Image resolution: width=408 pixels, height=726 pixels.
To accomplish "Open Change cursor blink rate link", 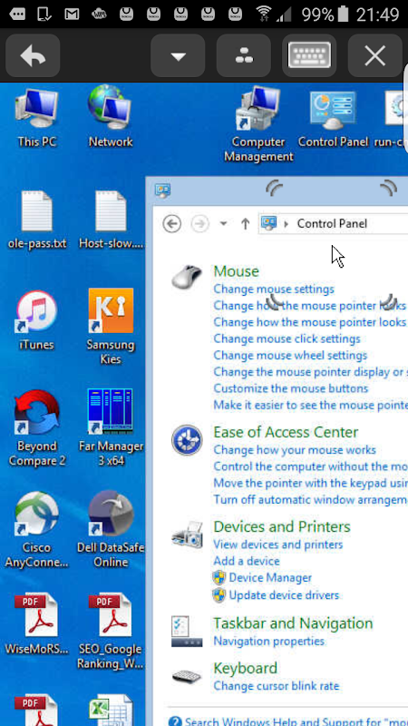I will click(277, 686).
